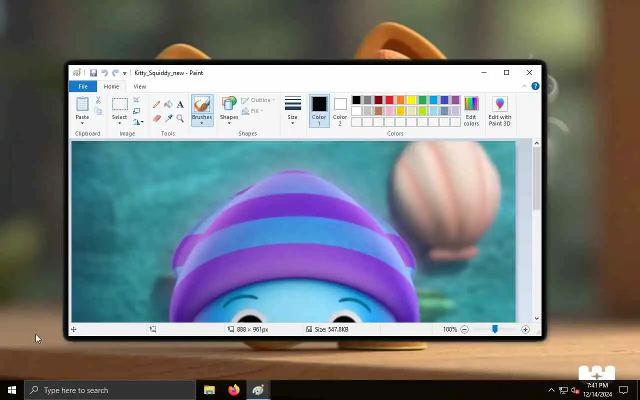Screen dimensions: 640x400
Task: Open Paint Help question mark
Action: (535, 86)
